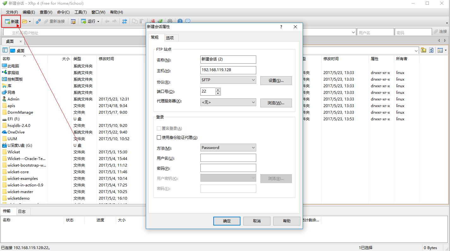Viewport: 450px width, 251px height.
Task: Click the 确定 OK button
Action: coord(227,221)
